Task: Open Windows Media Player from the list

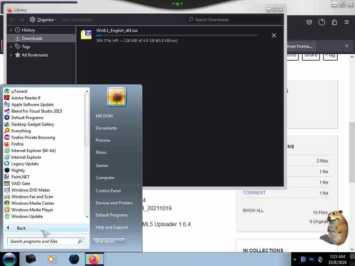Action: 32,210
